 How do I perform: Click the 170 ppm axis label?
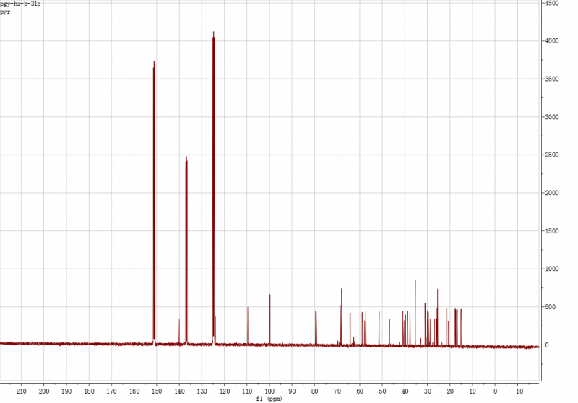(112, 391)
